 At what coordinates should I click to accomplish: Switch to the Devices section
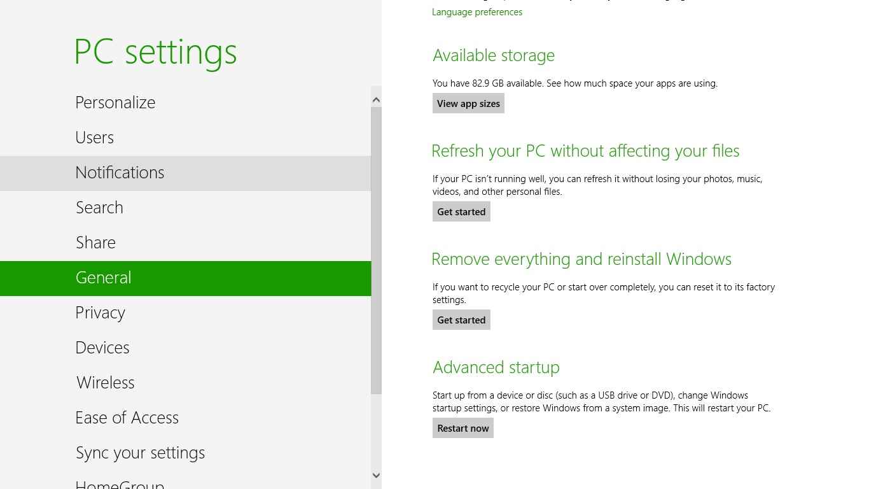point(102,347)
